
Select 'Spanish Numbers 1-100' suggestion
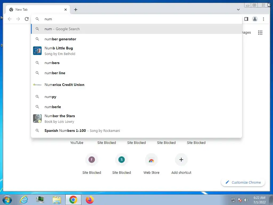[x=136, y=131]
